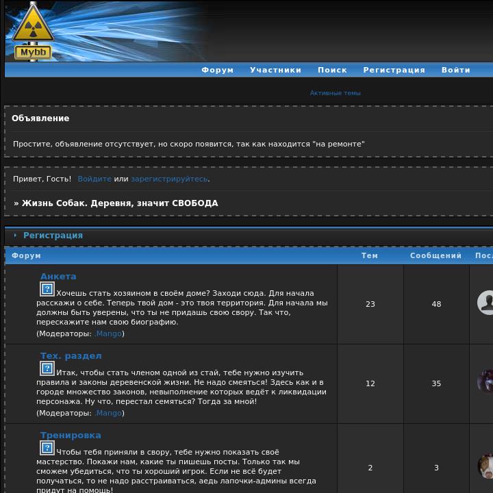The height and width of the screenshot is (493, 493).
Task: Click the Объявление heading
Action: coord(40,118)
